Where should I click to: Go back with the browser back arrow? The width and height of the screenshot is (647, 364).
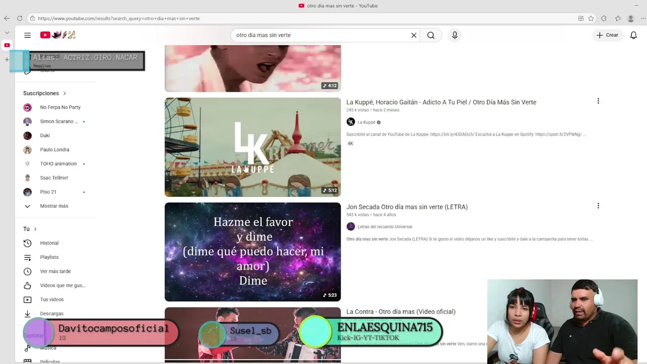[x=7, y=18]
